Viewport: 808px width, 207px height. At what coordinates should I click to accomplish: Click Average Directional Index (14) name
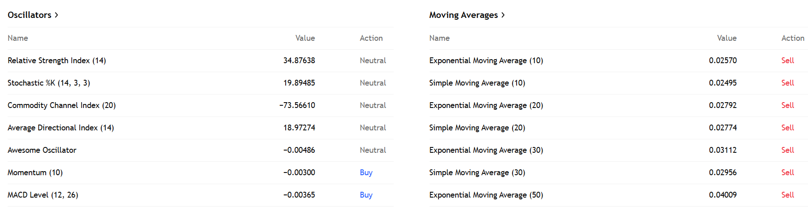(61, 128)
